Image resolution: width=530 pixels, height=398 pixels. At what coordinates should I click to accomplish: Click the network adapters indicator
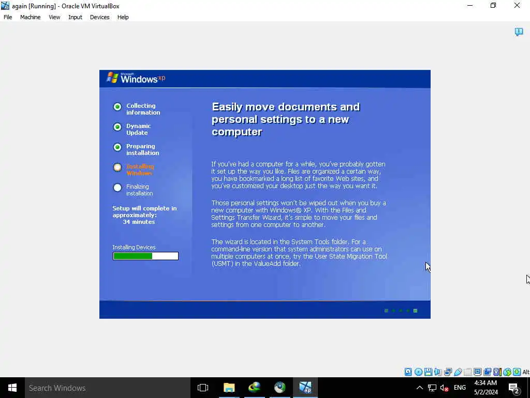[448, 372]
